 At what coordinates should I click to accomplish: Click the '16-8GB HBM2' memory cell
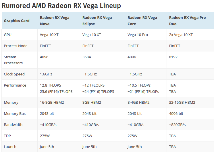pyautogui.click(x=52, y=102)
